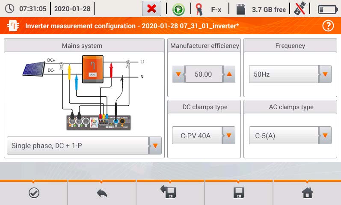Increase manufacturer efficiency with up arrow

point(229,74)
